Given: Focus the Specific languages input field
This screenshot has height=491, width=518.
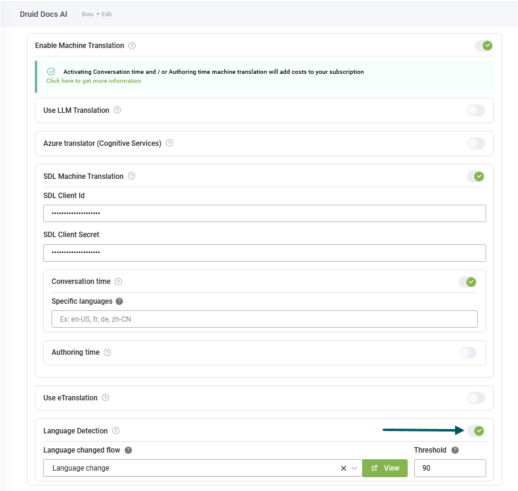Looking at the screenshot, I should (x=264, y=319).
